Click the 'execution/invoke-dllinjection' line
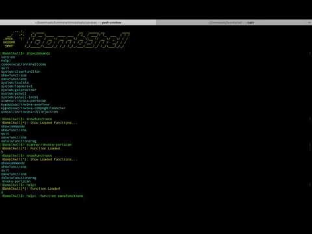Viewport: 312px width, 234px height. [30, 112]
